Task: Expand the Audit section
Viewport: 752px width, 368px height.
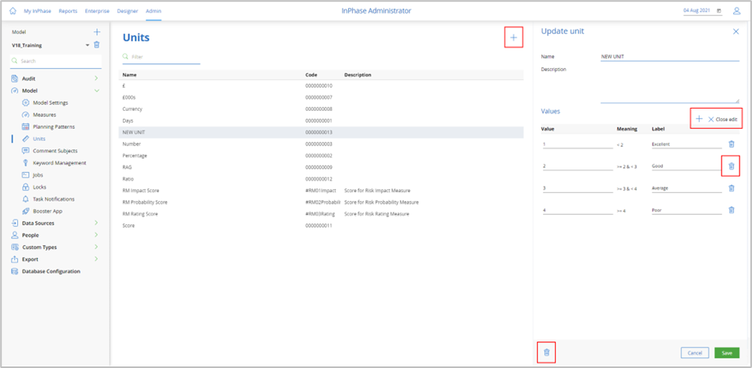Action: [x=96, y=78]
